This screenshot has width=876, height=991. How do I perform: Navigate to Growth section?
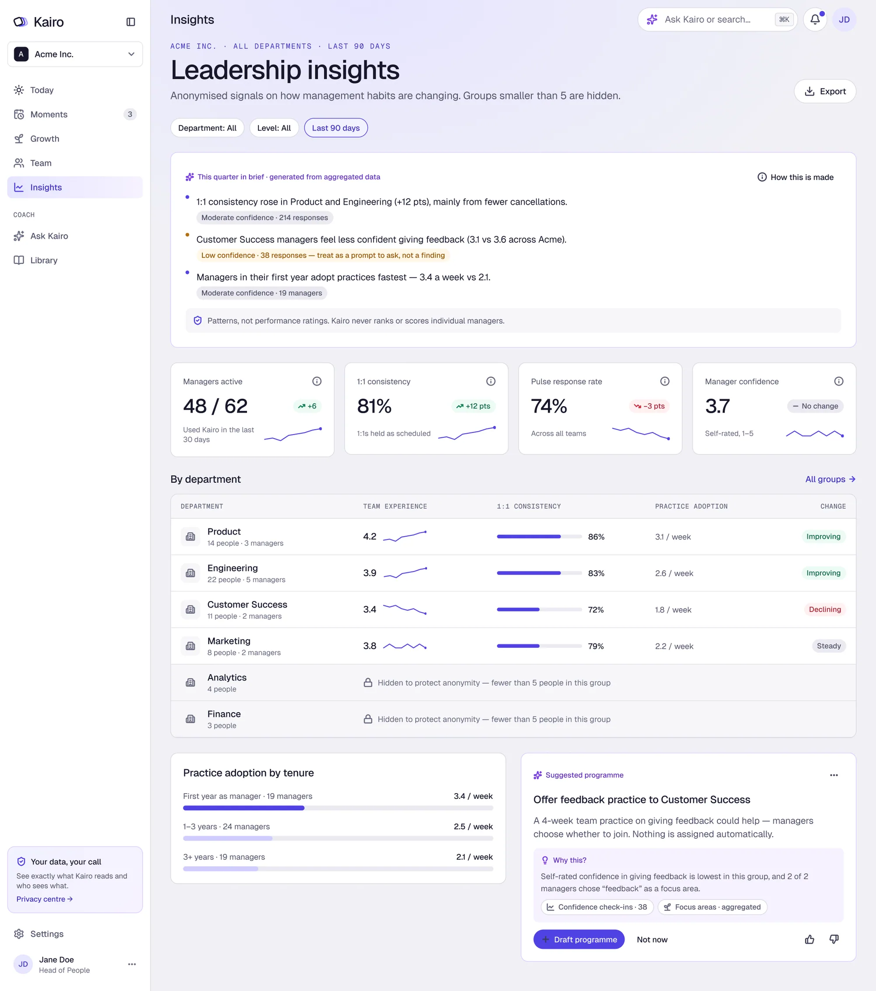click(x=75, y=139)
